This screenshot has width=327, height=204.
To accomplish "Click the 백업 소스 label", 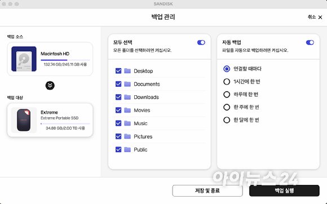I will 15,37.
